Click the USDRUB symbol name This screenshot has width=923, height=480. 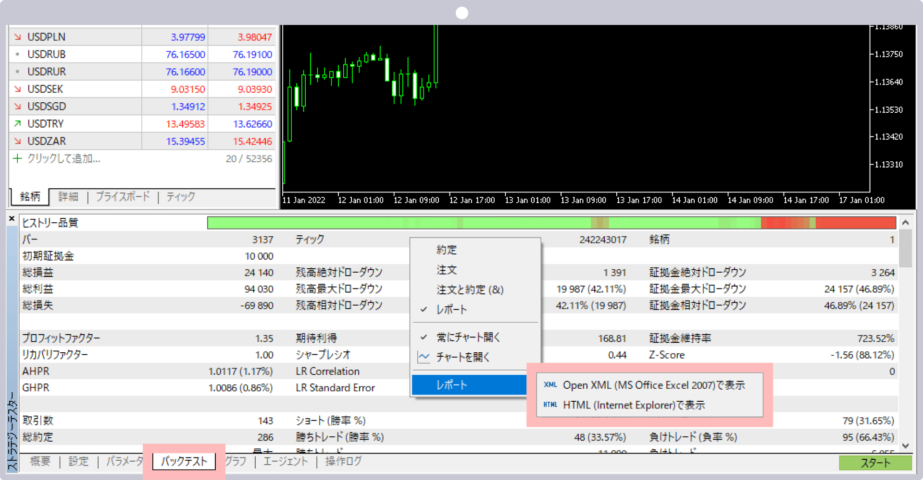46,54
